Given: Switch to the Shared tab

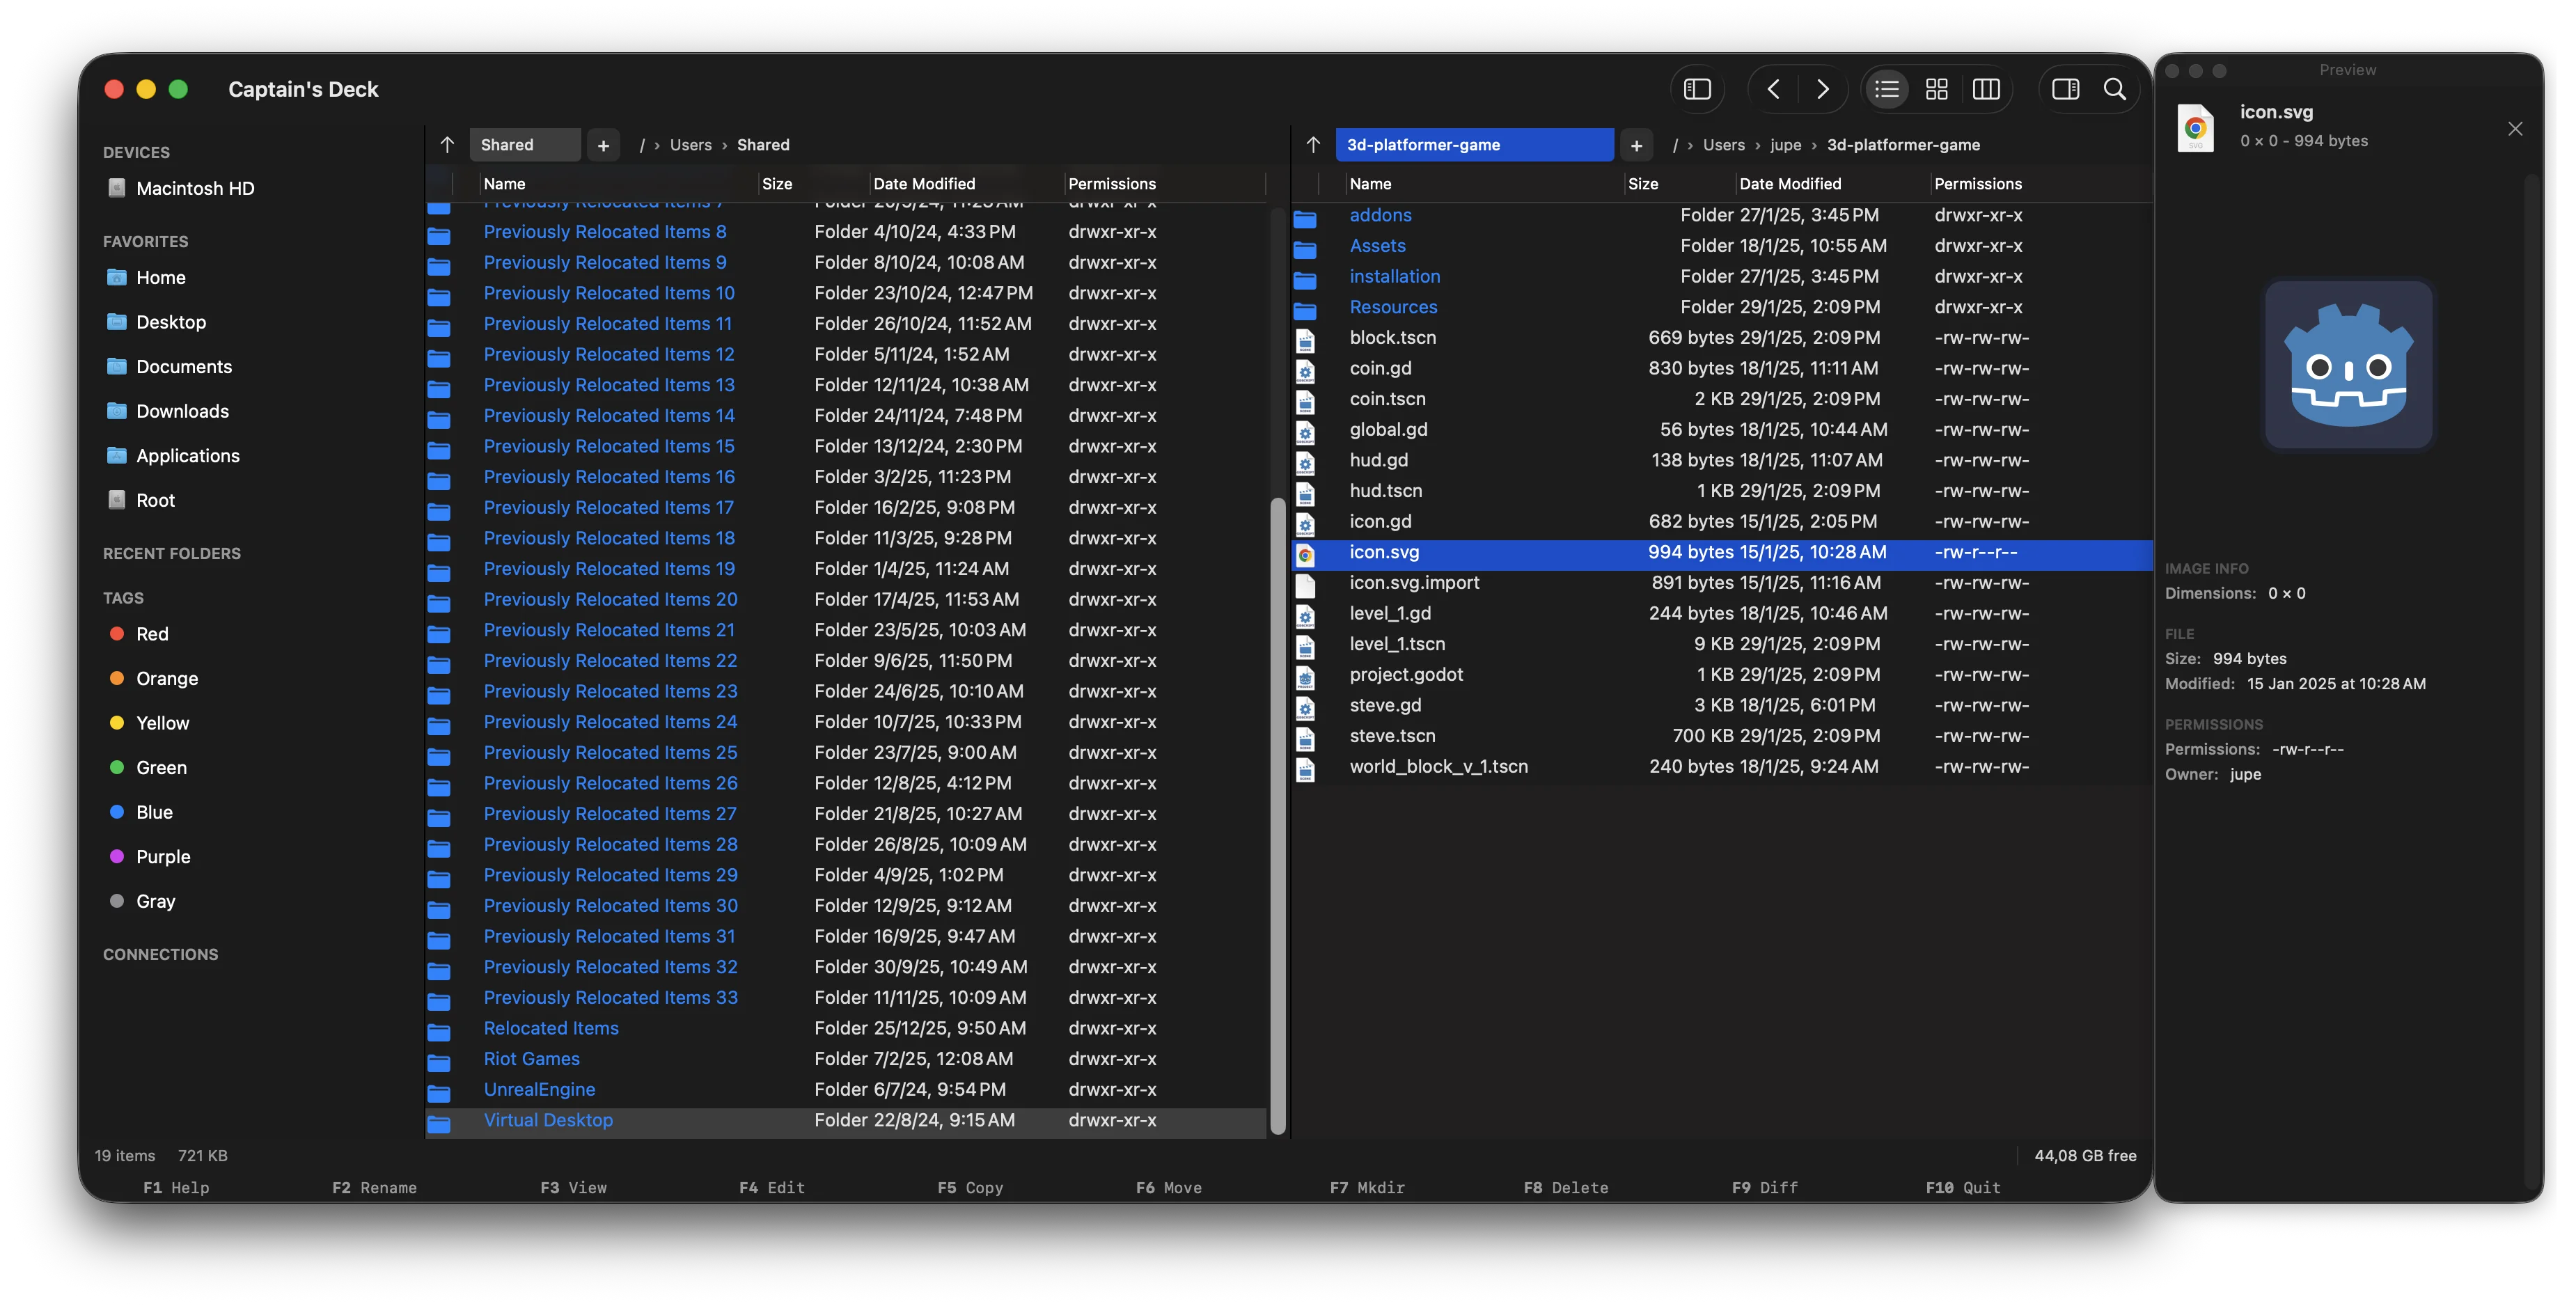Looking at the screenshot, I should (x=524, y=144).
